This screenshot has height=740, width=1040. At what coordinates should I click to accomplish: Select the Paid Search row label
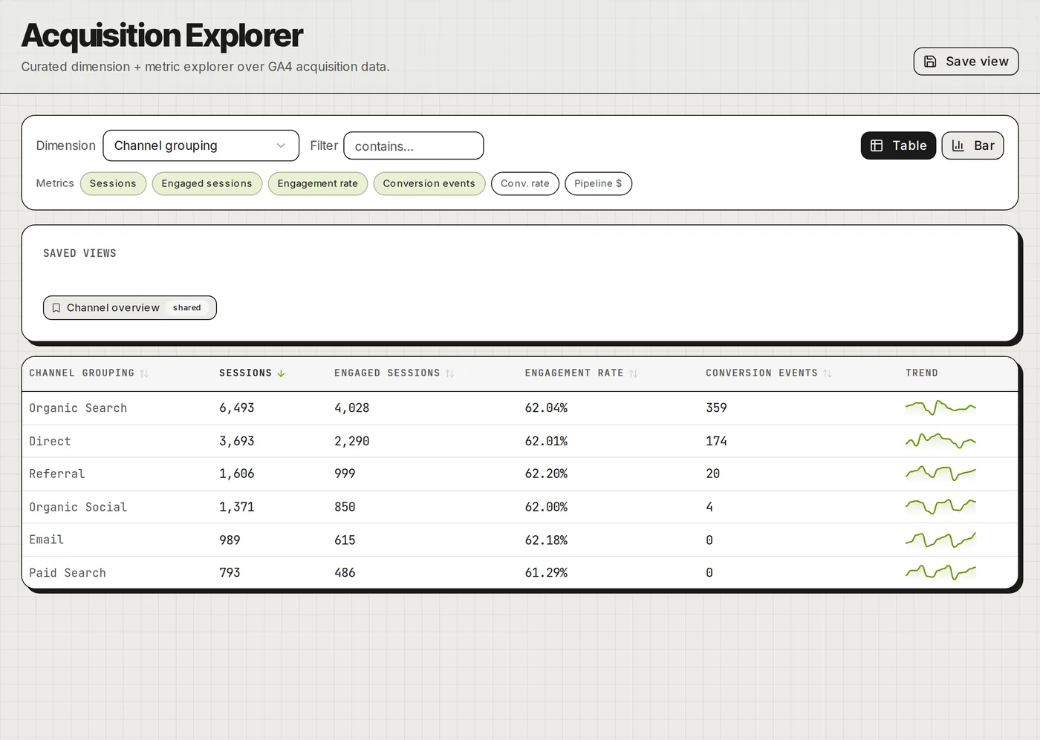[x=68, y=573]
